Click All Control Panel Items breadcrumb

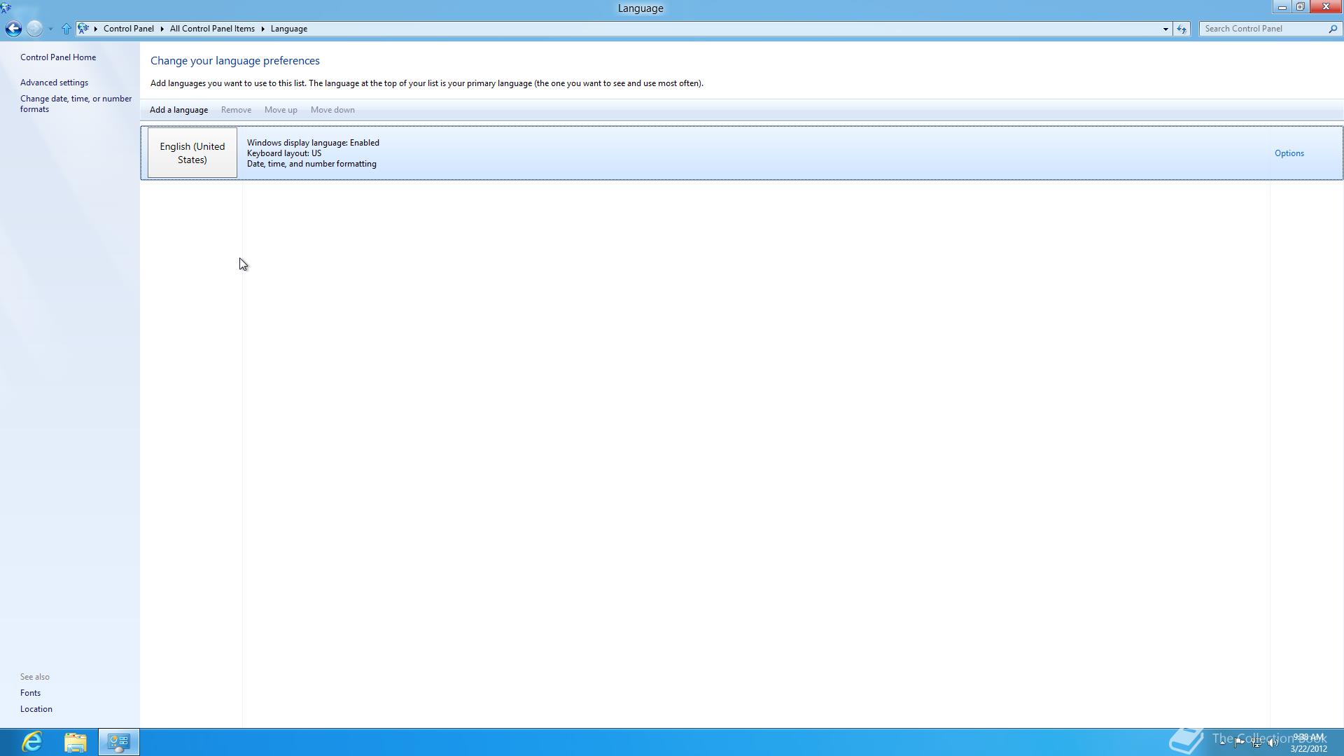coord(212,29)
